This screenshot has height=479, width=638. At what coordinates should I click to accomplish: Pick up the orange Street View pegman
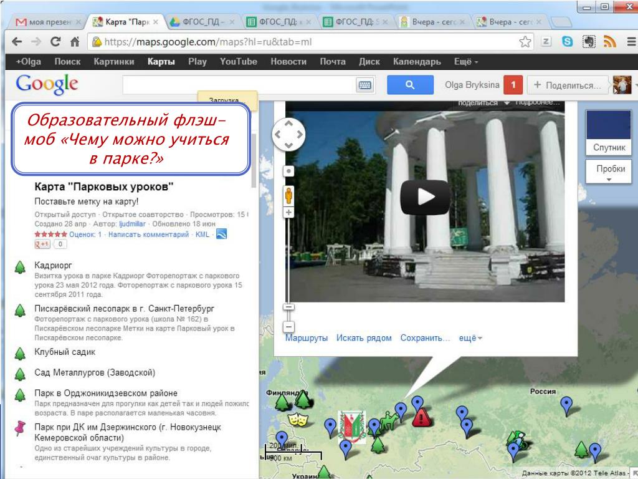288,195
